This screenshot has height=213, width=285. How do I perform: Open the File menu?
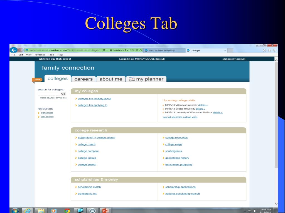click(x=13, y=55)
